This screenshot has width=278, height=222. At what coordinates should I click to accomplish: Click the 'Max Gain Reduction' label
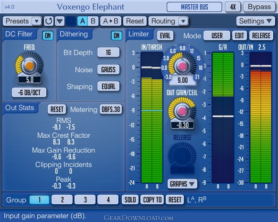click(x=64, y=150)
